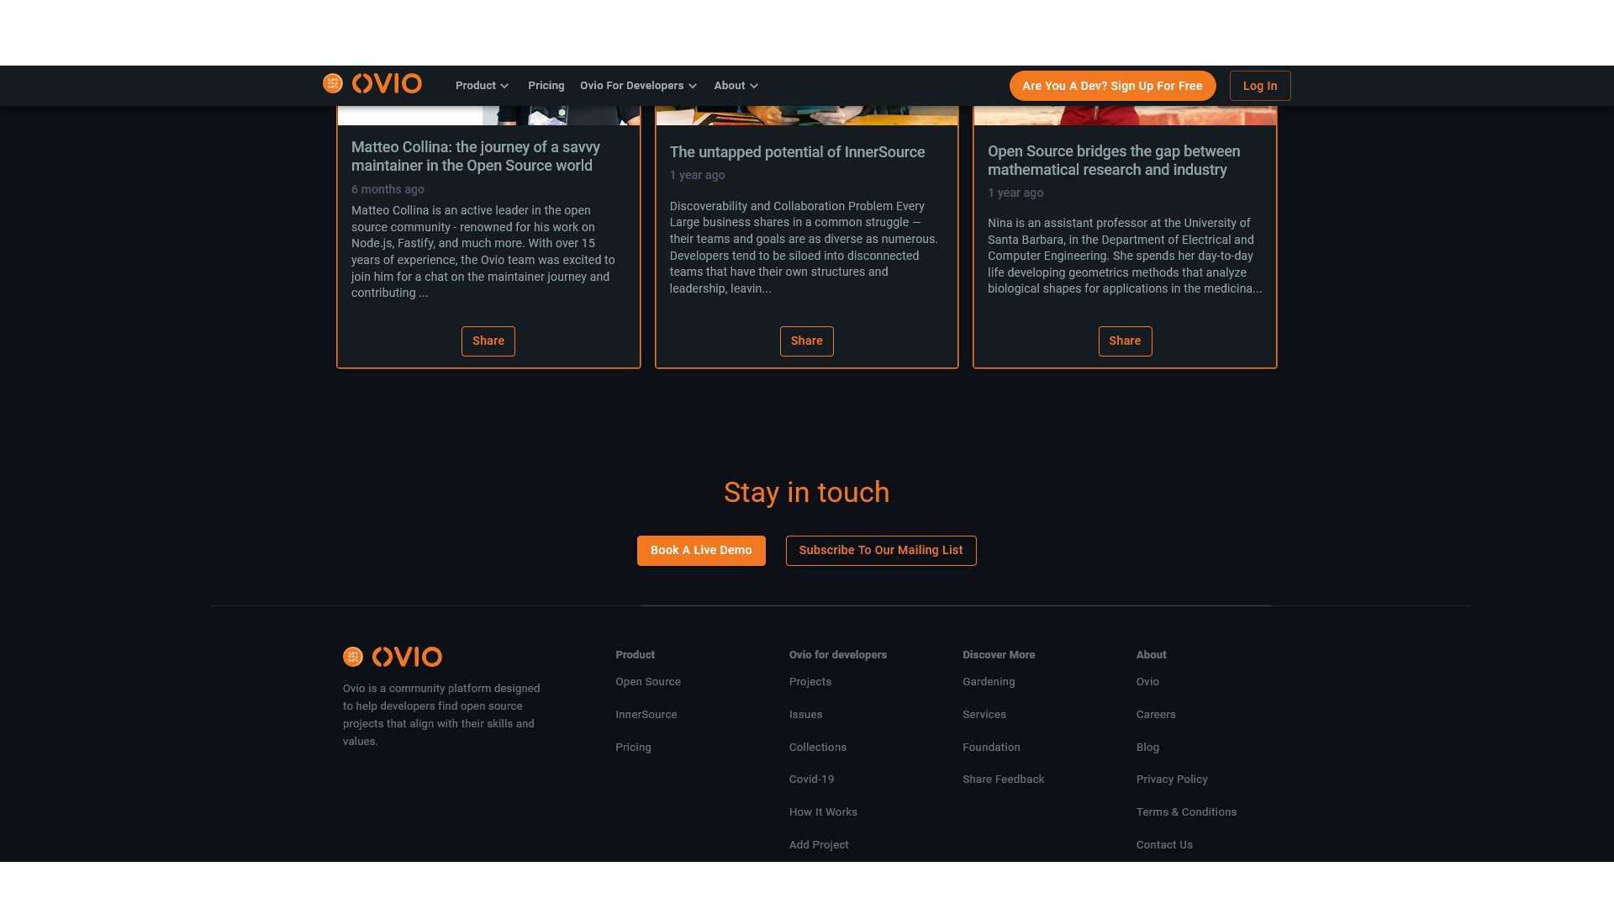Expand the About navigation dropdown
The width and height of the screenshot is (1614, 909).
point(736,86)
